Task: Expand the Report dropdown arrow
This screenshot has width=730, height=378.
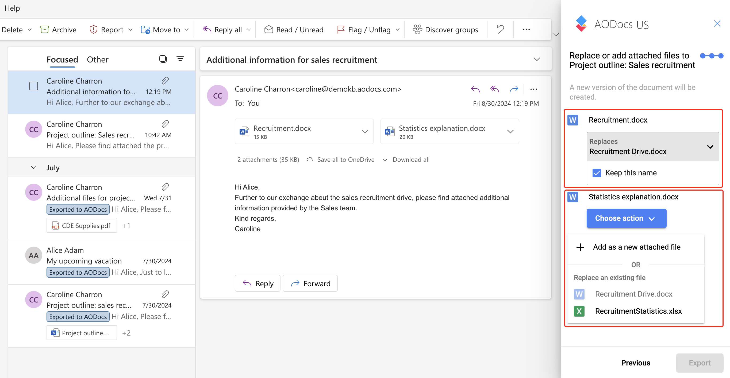Action: 130,29
